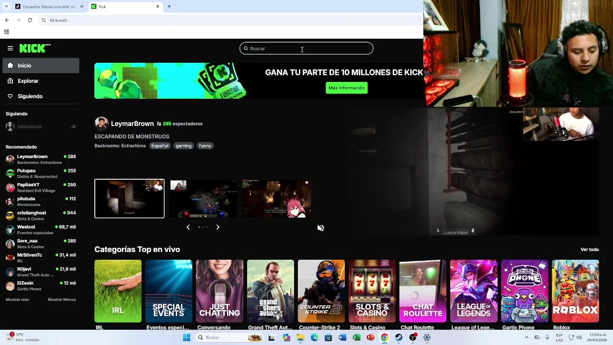
Task: Collapse the list with Mostrar Menos
Action: coord(62,299)
